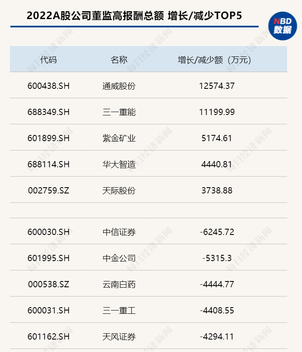Click the 天际股份 company name
This screenshot has width=302, height=352.
[x=119, y=191]
